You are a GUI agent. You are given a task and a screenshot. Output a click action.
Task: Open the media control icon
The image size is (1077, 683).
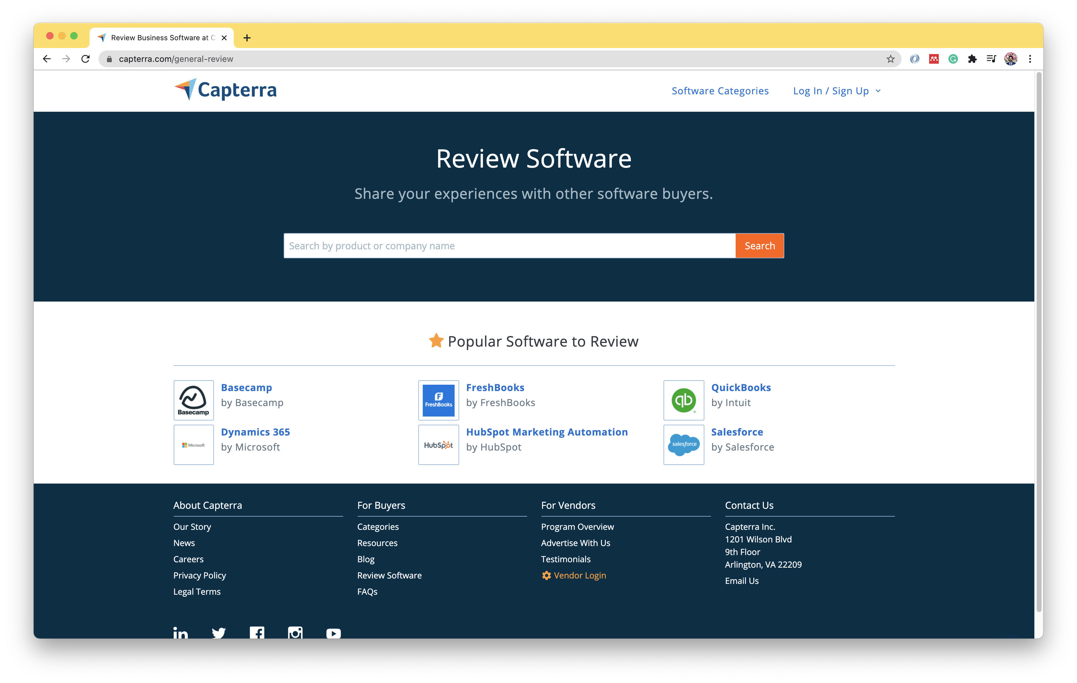[991, 59]
